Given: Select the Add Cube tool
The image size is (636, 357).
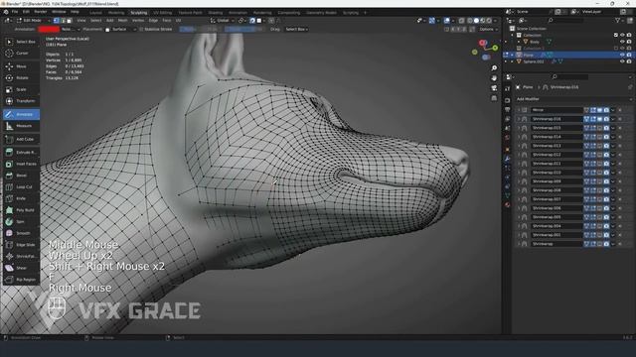Looking at the screenshot, I should pyautogui.click(x=21, y=139).
